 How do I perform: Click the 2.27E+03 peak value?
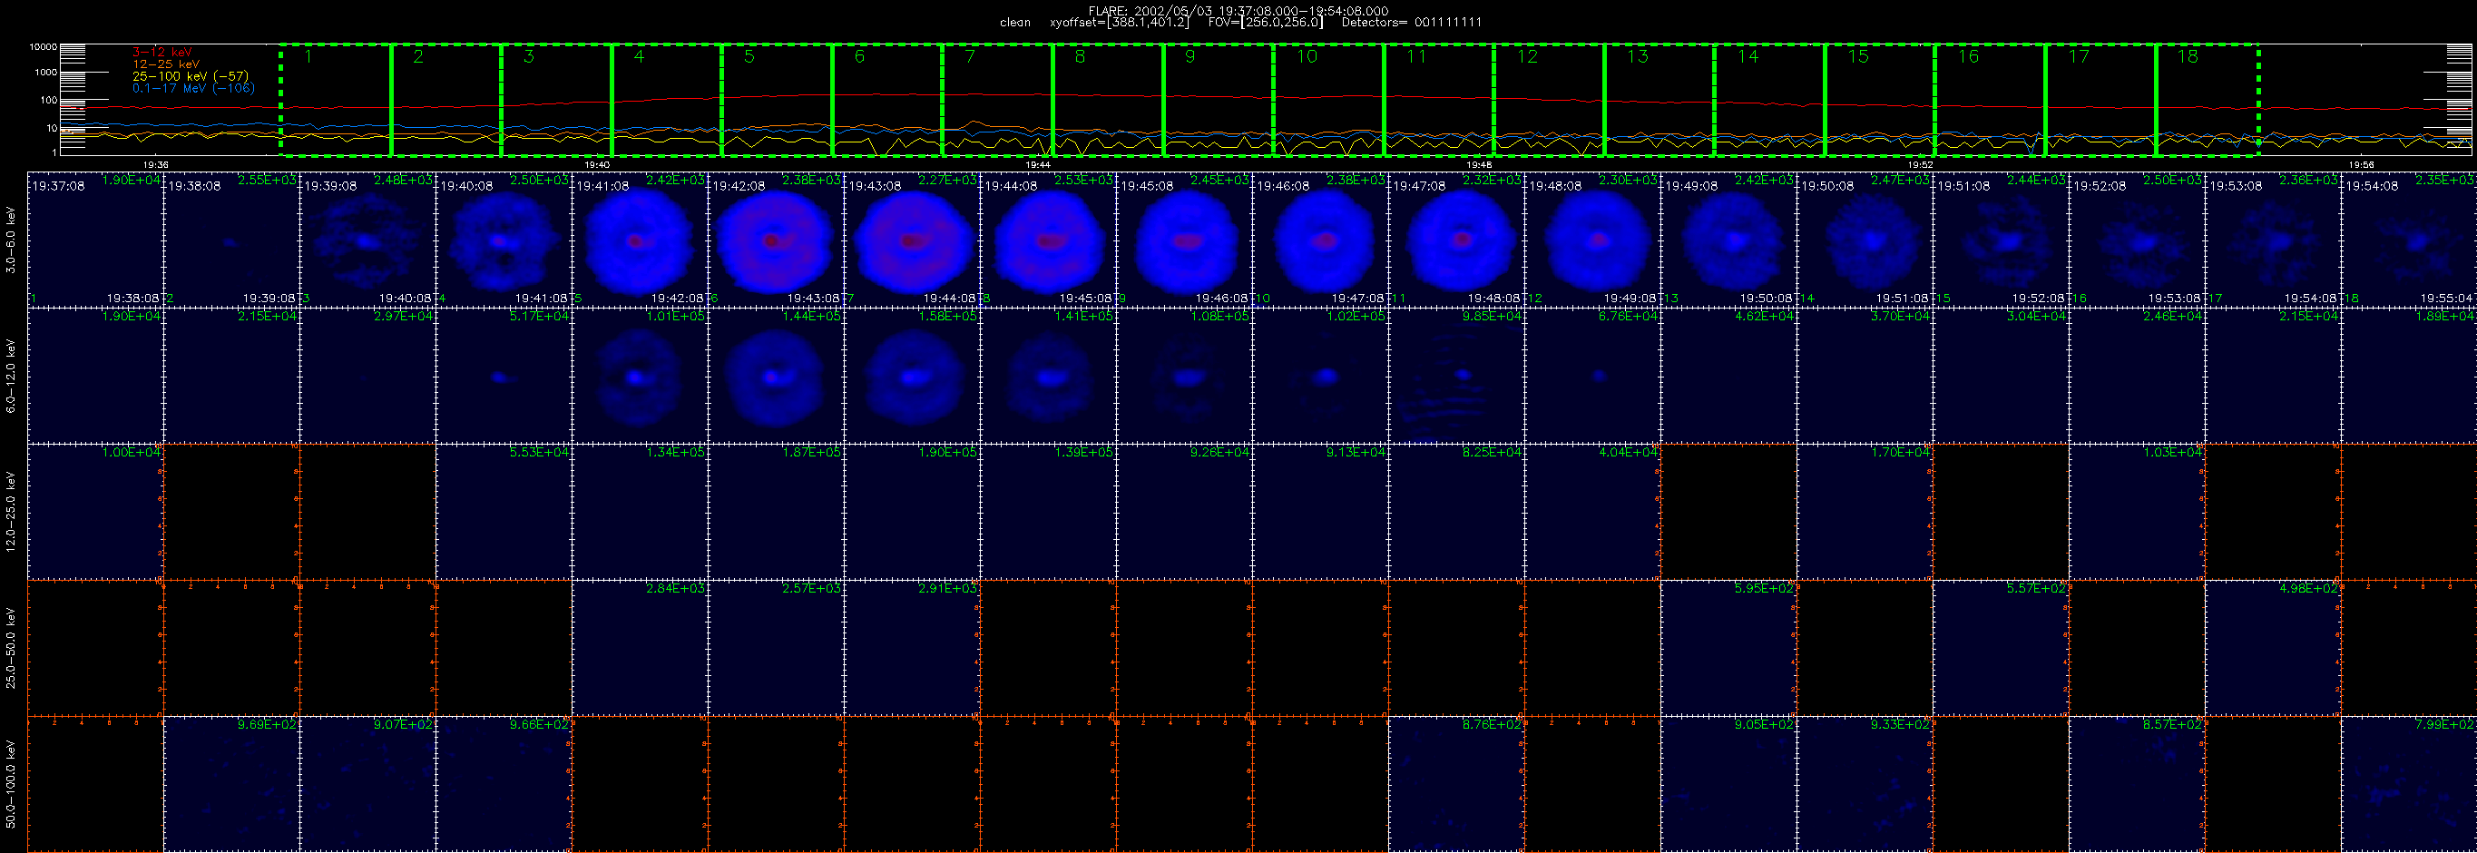point(948,180)
